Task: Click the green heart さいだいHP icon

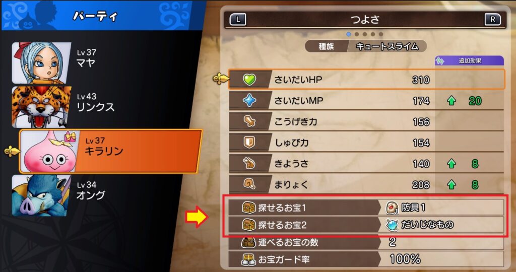Action: [249, 79]
